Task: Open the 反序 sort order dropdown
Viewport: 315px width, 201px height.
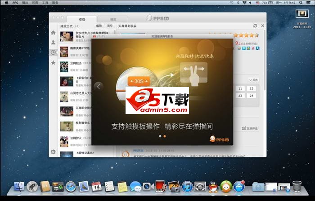Action: pos(253,80)
